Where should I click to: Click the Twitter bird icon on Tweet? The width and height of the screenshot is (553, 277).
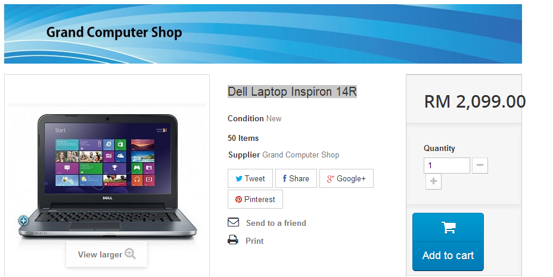[239, 179]
